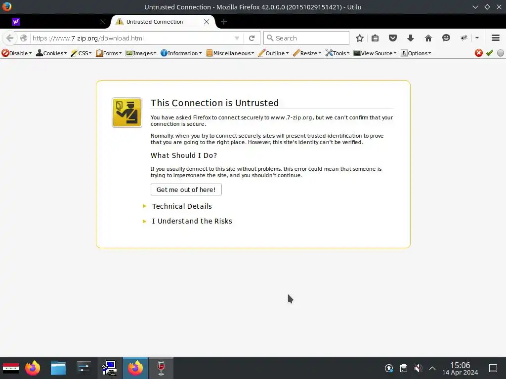Image resolution: width=506 pixels, height=379 pixels.
Task: Click the site identity globe icon
Action: (24, 38)
